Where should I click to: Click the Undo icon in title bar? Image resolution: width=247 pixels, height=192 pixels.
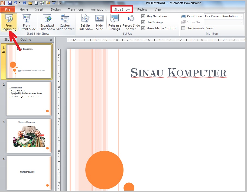pos(15,3)
